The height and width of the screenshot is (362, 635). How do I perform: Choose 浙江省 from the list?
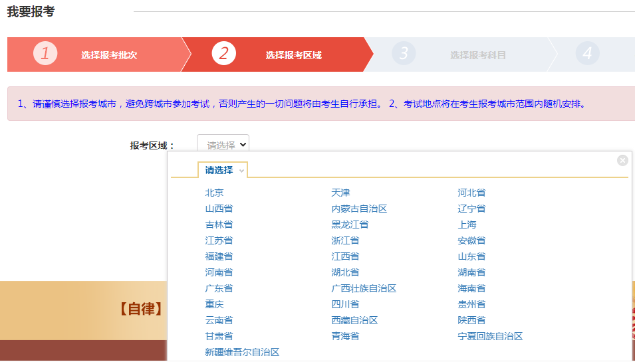click(345, 240)
